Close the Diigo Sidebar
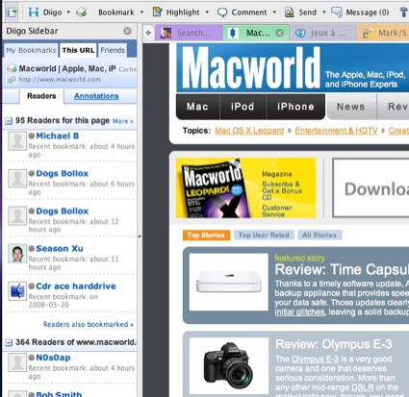 (127, 31)
